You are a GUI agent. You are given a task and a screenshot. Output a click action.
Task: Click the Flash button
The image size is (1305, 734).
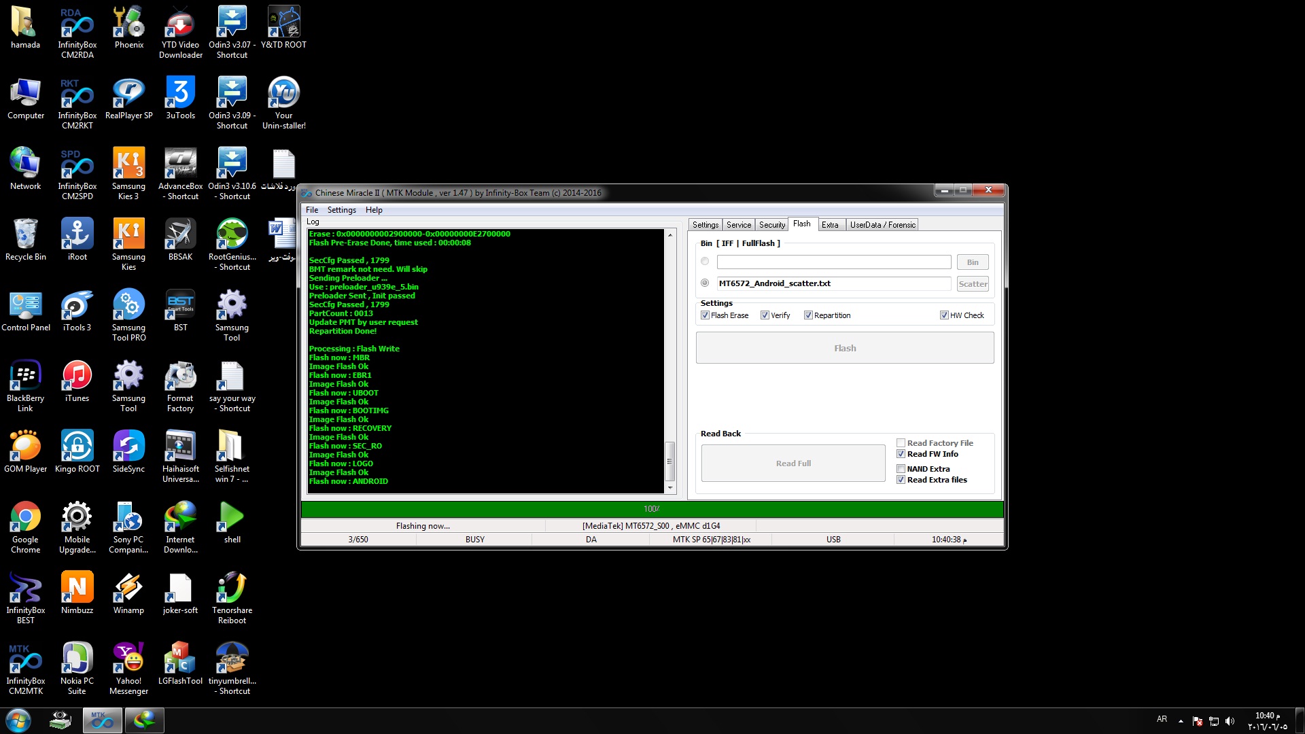pos(845,348)
